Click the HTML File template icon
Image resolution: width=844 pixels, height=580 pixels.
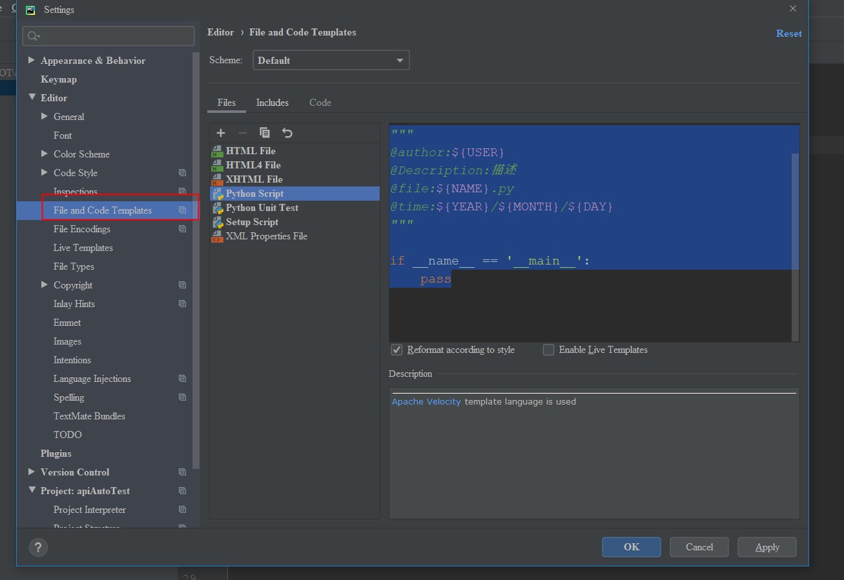coord(217,151)
